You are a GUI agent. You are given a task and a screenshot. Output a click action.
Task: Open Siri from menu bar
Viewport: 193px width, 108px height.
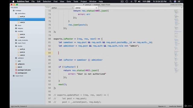click(175, 1)
